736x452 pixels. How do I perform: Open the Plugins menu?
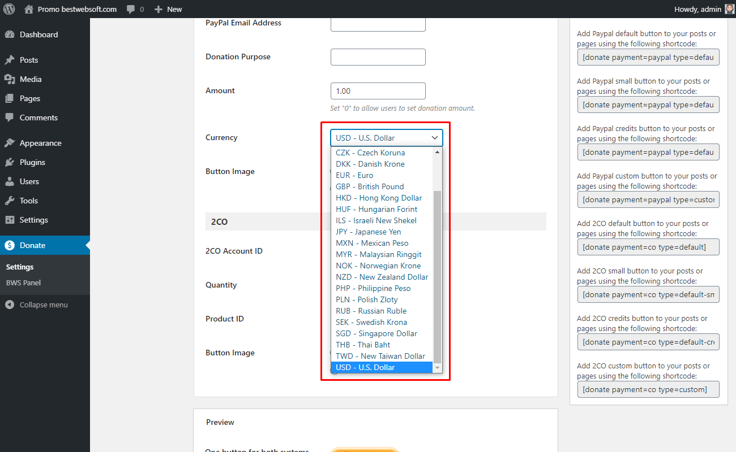[x=45, y=162]
